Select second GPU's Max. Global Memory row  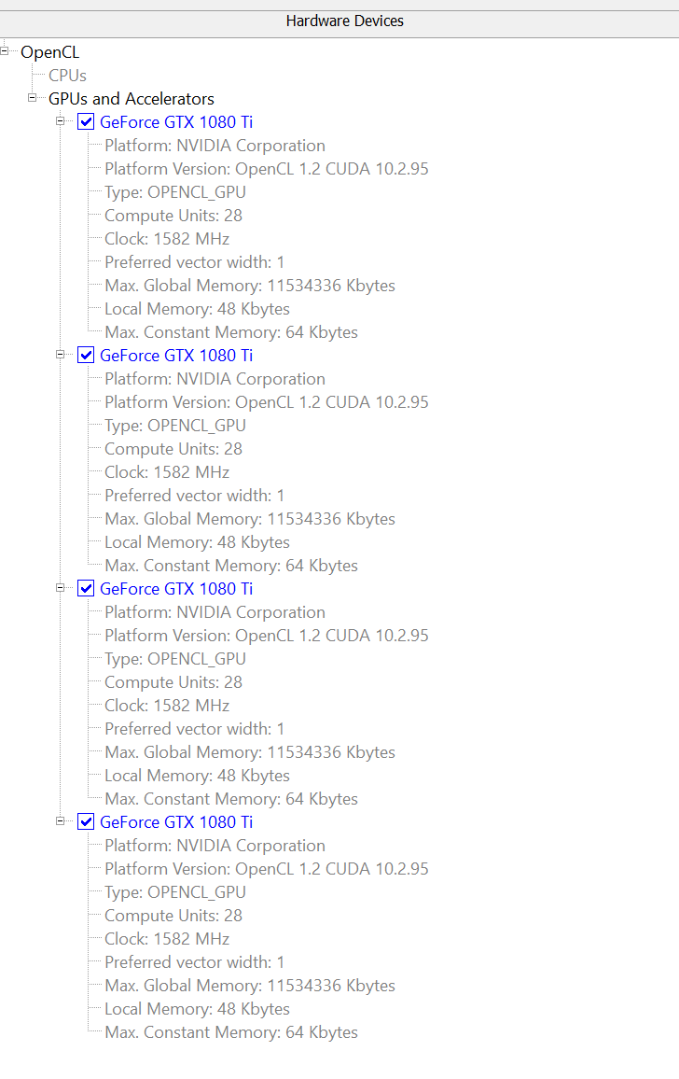[x=249, y=519]
